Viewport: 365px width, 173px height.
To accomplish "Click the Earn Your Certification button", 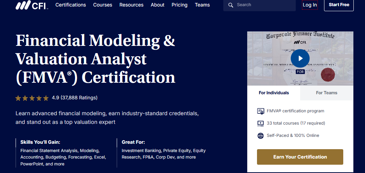I will click(x=300, y=157).
